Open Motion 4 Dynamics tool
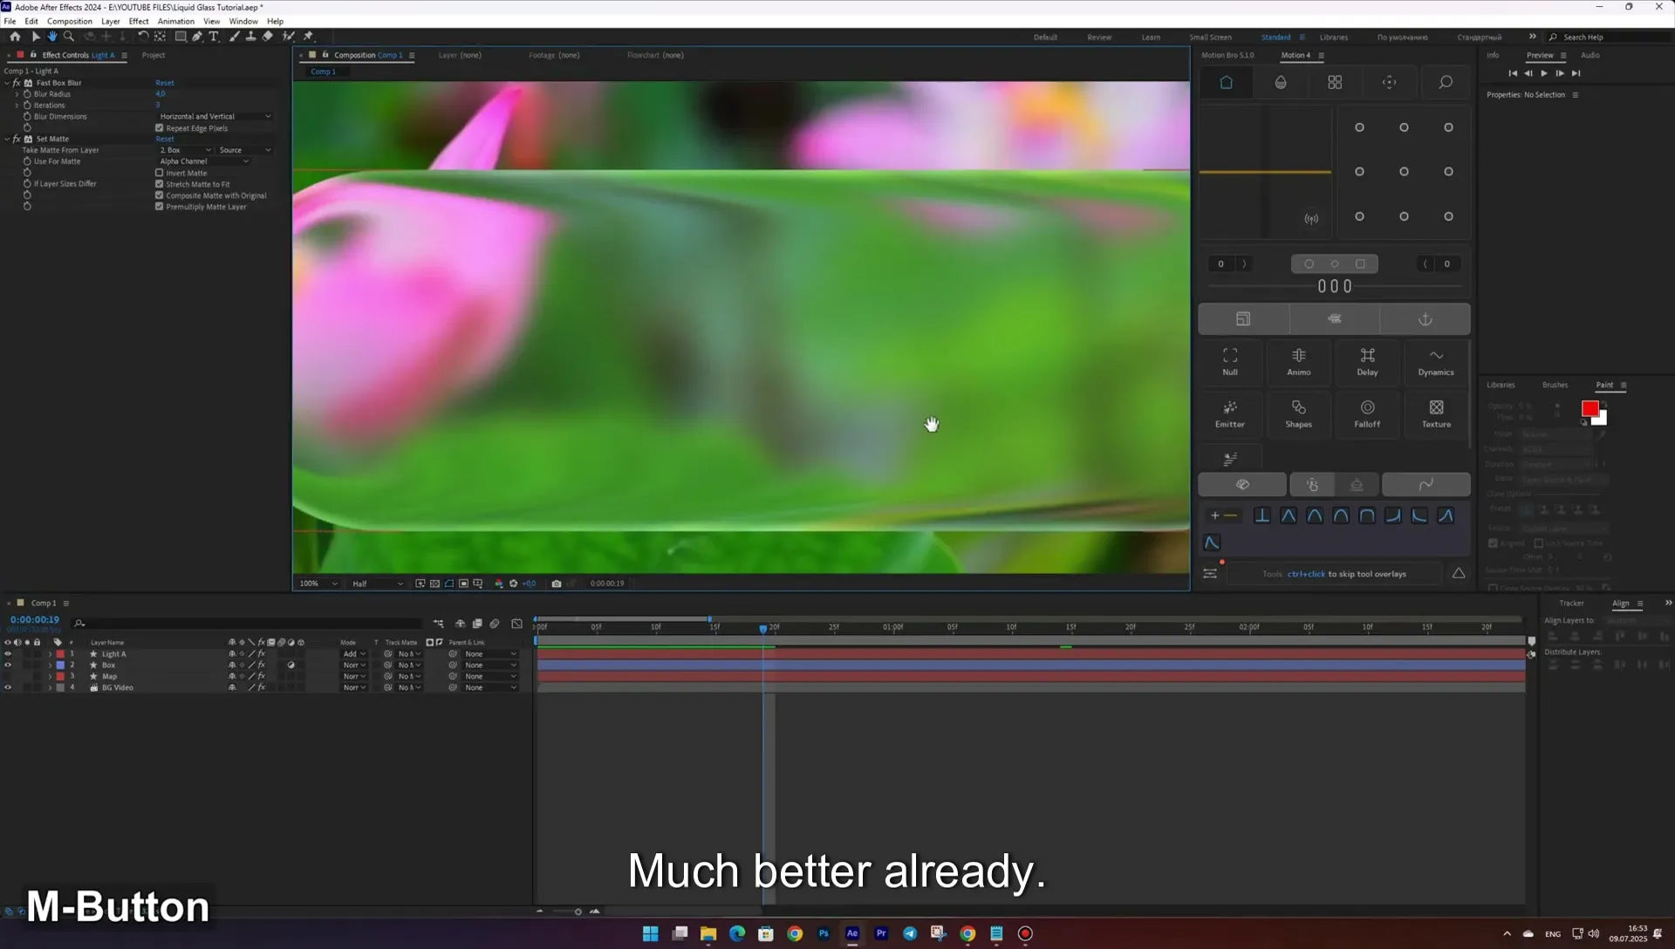This screenshot has width=1675, height=949. [x=1436, y=361]
